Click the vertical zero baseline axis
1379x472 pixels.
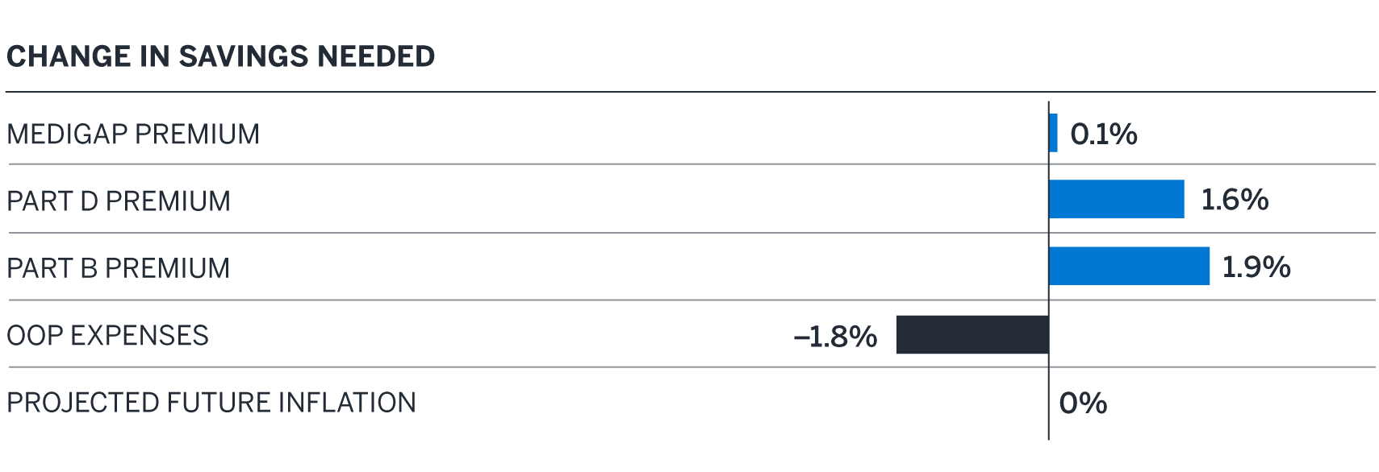click(1049, 419)
